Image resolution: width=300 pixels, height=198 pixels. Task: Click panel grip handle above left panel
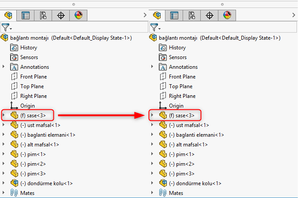[x=74, y=4]
